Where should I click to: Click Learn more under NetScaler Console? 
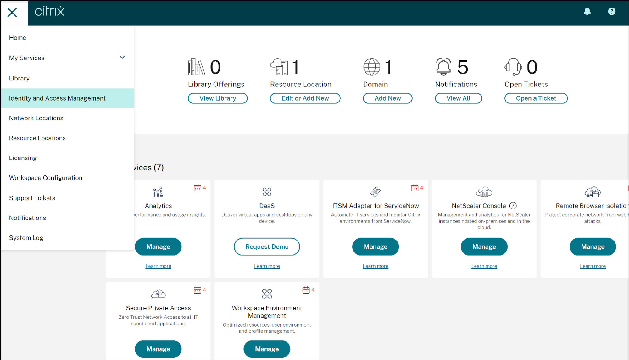click(x=484, y=266)
